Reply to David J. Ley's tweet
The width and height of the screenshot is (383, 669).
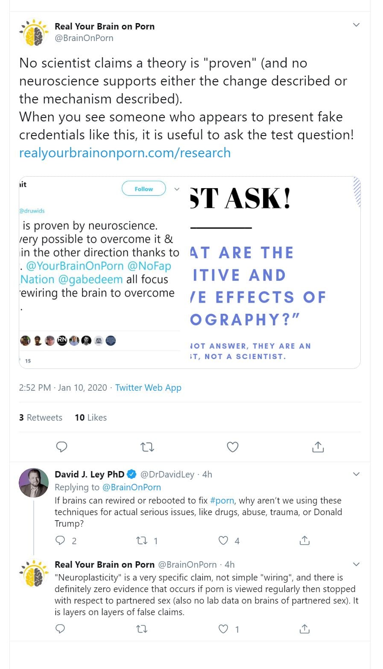point(61,541)
